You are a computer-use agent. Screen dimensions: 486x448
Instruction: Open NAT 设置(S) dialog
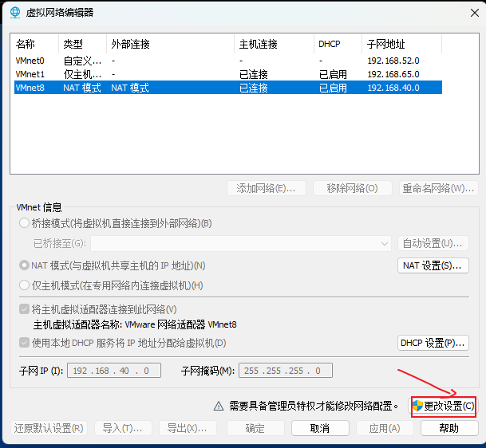pos(433,265)
